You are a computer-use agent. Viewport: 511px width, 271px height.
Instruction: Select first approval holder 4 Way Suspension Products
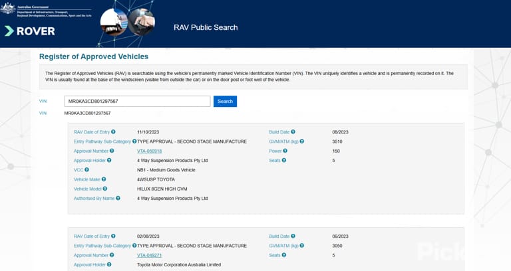(x=172, y=160)
